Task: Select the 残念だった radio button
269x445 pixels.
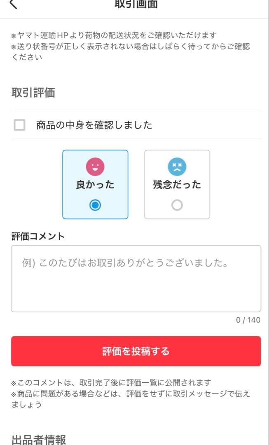Action: pyautogui.click(x=177, y=205)
